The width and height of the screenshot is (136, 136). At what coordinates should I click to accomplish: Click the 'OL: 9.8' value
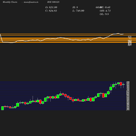pos(104,14)
